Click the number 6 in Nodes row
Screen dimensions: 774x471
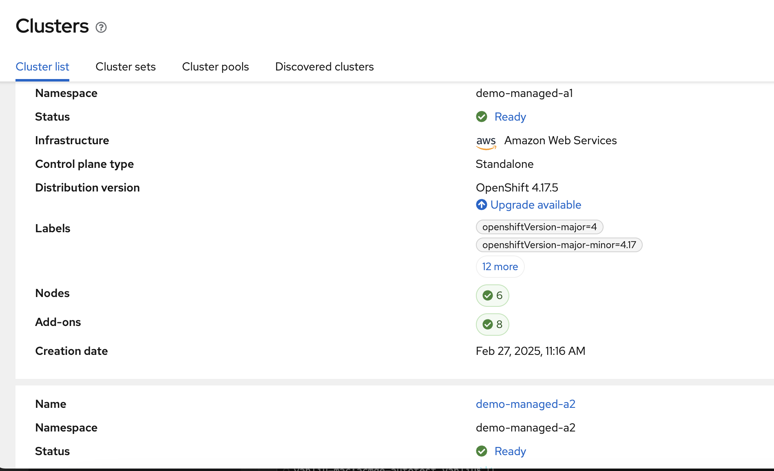[499, 295]
